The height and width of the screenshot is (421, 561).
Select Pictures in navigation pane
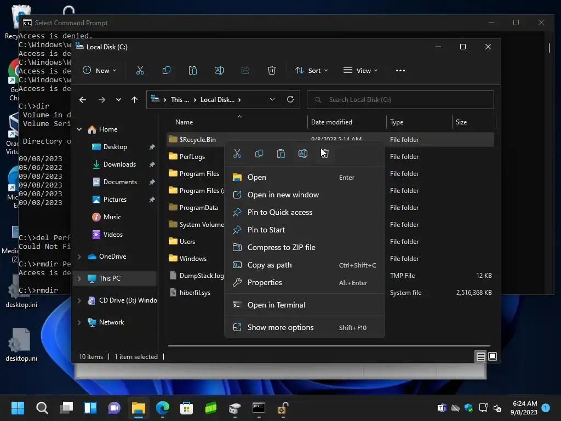tap(115, 200)
